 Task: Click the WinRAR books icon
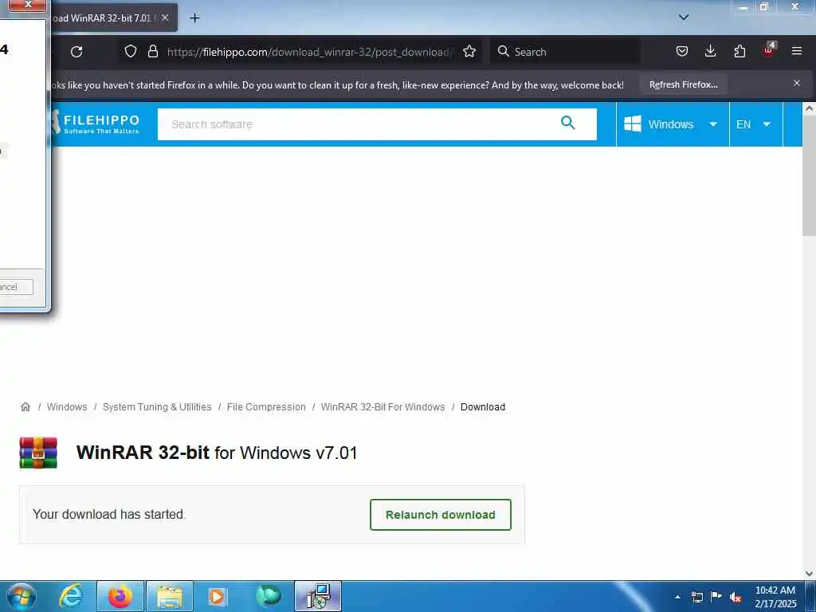[x=38, y=453]
